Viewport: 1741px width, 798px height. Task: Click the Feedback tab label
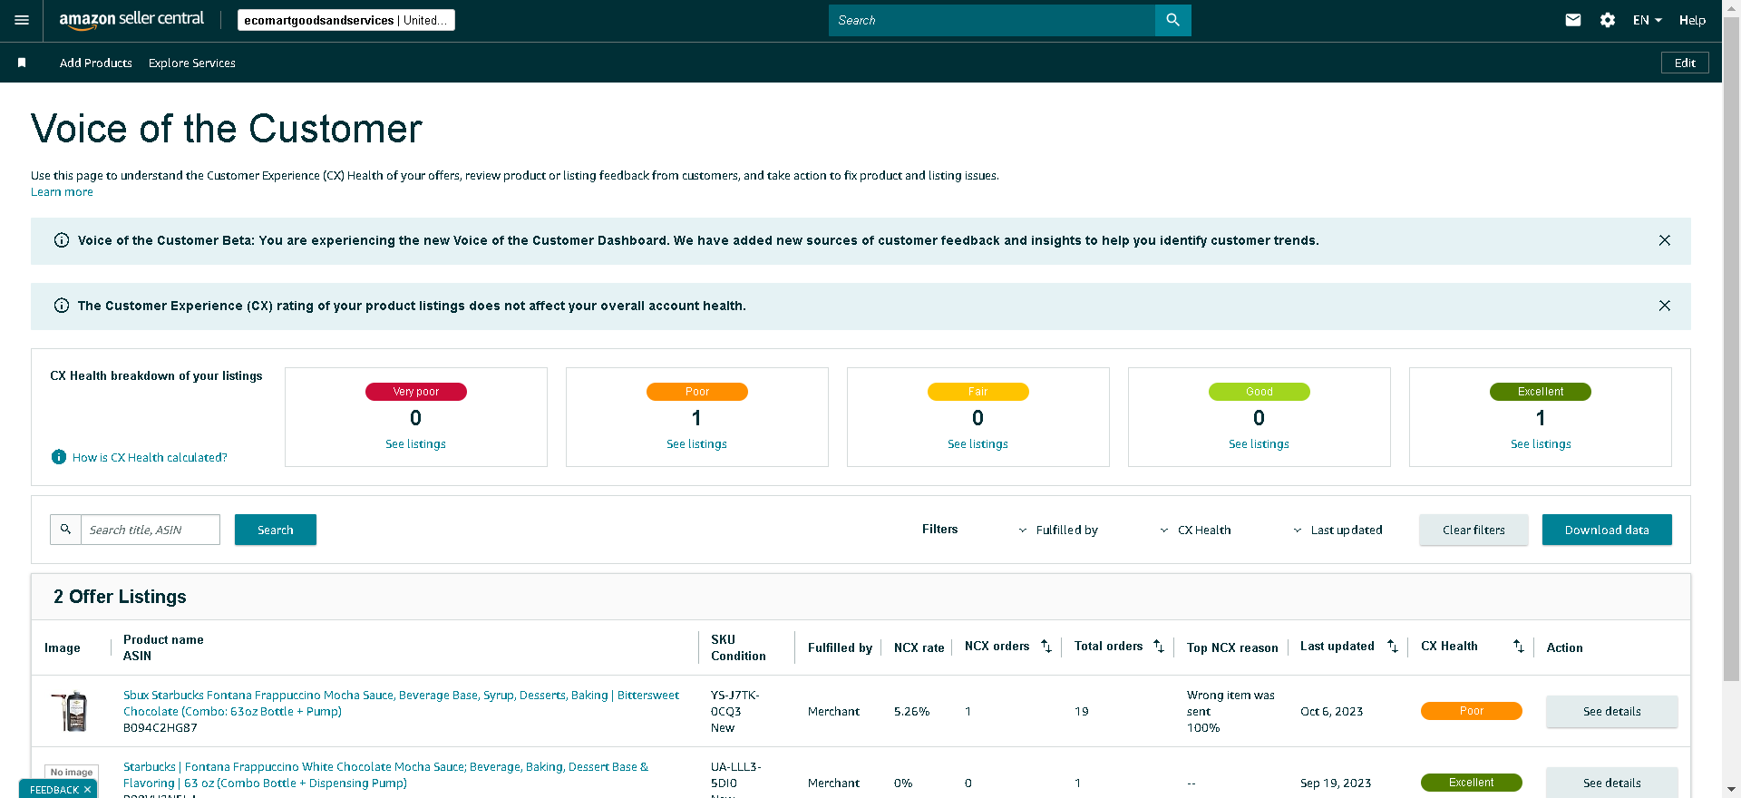tap(53, 790)
